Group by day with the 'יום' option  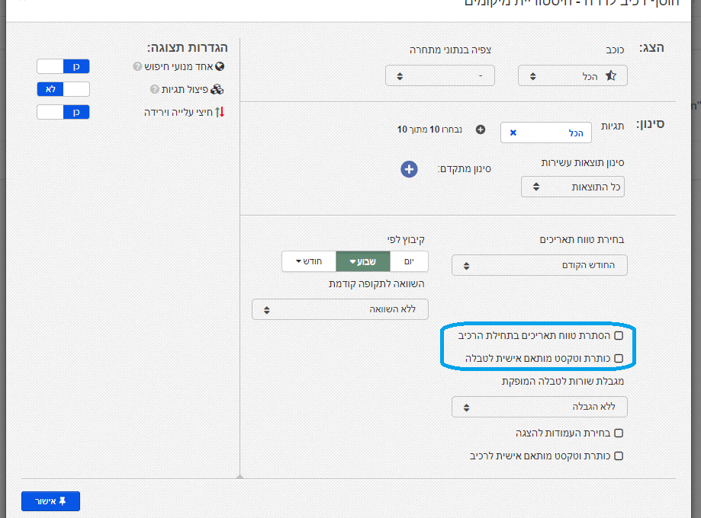[409, 261]
